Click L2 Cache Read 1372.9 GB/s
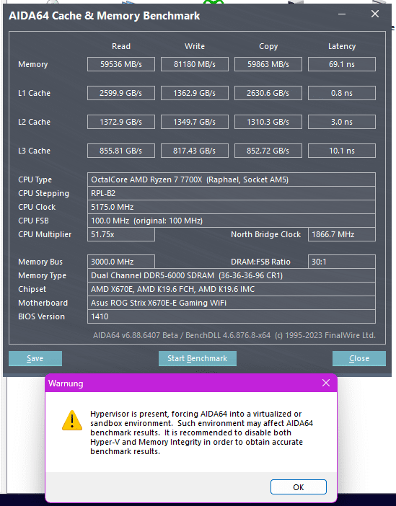This screenshot has width=396, height=506. [121, 122]
